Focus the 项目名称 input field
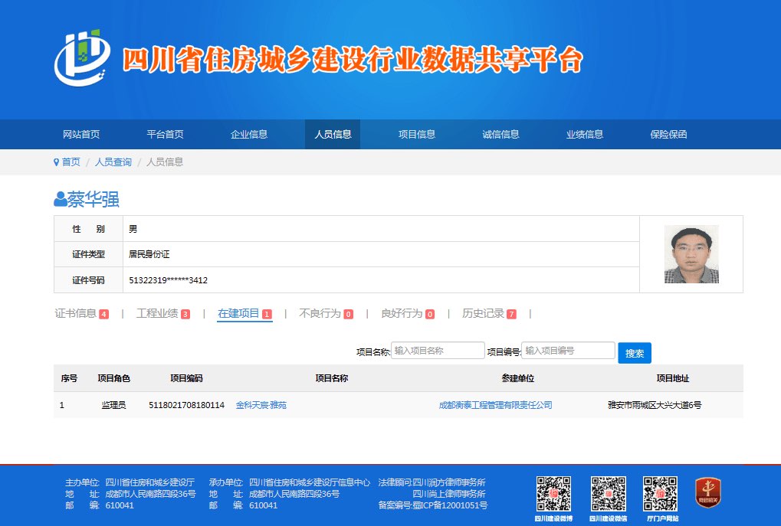The width and height of the screenshot is (781, 526). click(438, 351)
